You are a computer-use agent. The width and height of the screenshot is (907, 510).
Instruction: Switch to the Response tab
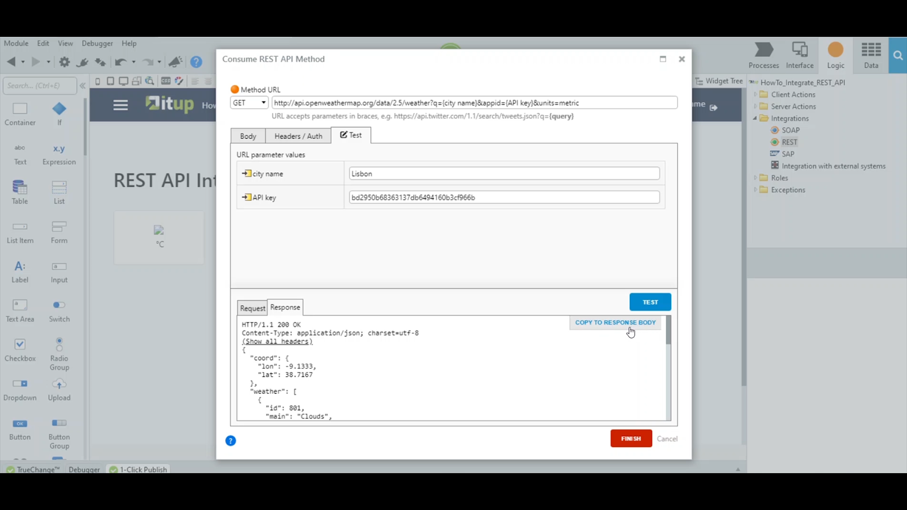point(285,307)
